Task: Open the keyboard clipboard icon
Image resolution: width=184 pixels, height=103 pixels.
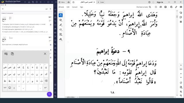Action: tap(12, 54)
